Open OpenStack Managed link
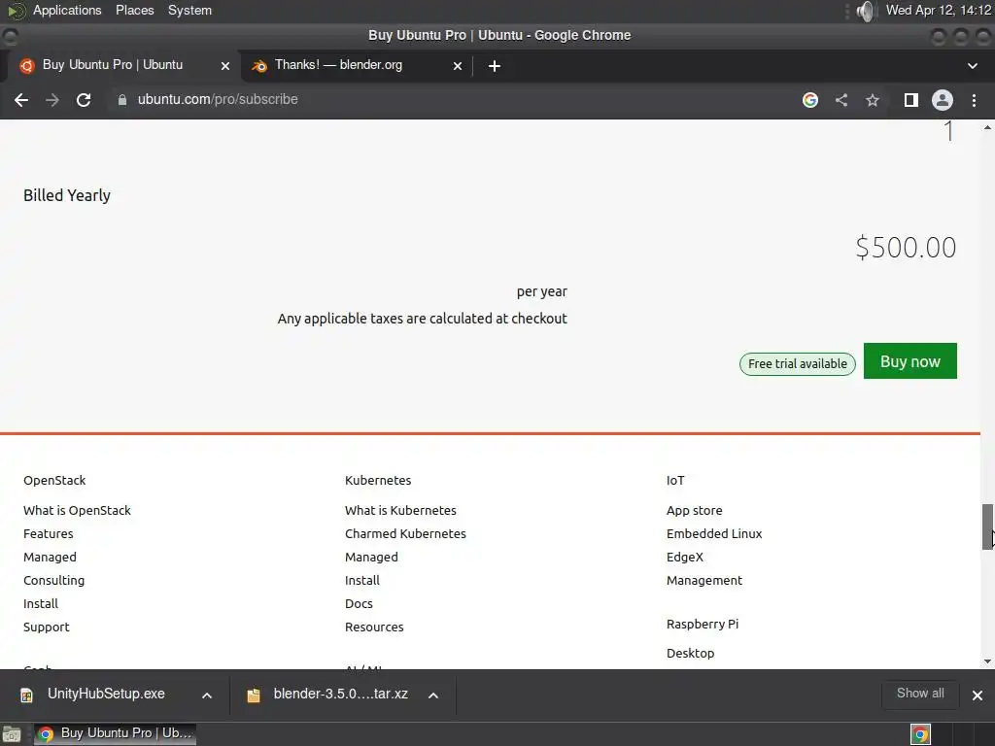This screenshot has width=995, height=746. coord(50,557)
